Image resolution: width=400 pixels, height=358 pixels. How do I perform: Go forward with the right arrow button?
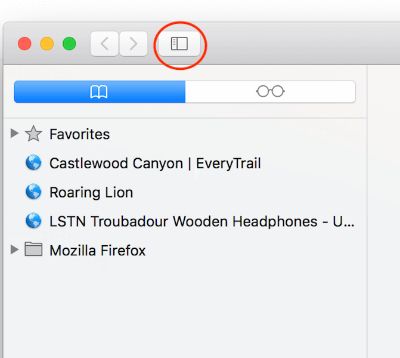pyautogui.click(x=134, y=44)
